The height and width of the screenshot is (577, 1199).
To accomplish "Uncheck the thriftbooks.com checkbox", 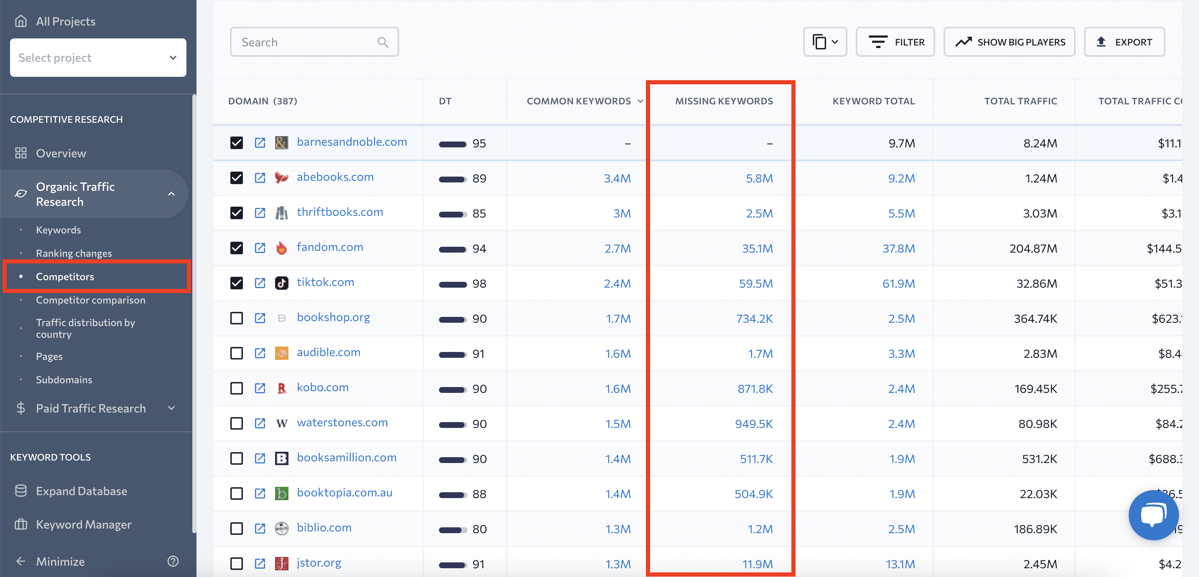I will coord(237,213).
